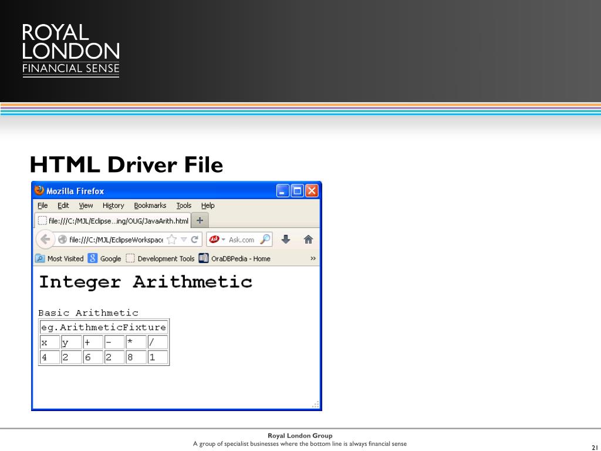Click the magnifying glass search icon

pos(265,240)
